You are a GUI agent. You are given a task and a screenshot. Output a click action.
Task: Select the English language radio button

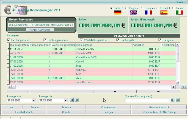pos(127,8)
